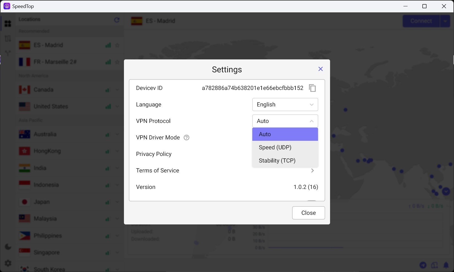
Task: Star the FR - Marseille 2# server
Action: [x=117, y=62]
